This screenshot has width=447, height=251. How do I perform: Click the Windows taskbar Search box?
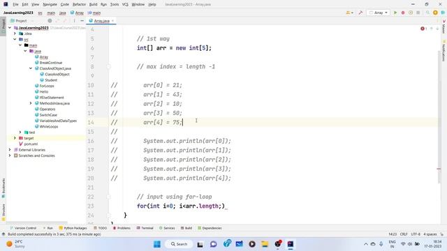click(x=179, y=244)
